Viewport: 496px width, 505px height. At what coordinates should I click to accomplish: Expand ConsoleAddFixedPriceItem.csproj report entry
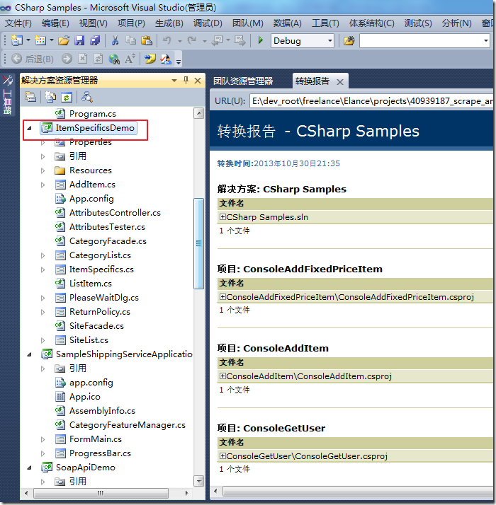[x=222, y=296]
